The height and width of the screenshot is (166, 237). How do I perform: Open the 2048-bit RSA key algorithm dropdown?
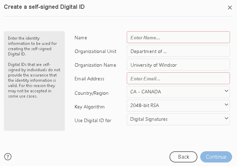(x=178, y=105)
